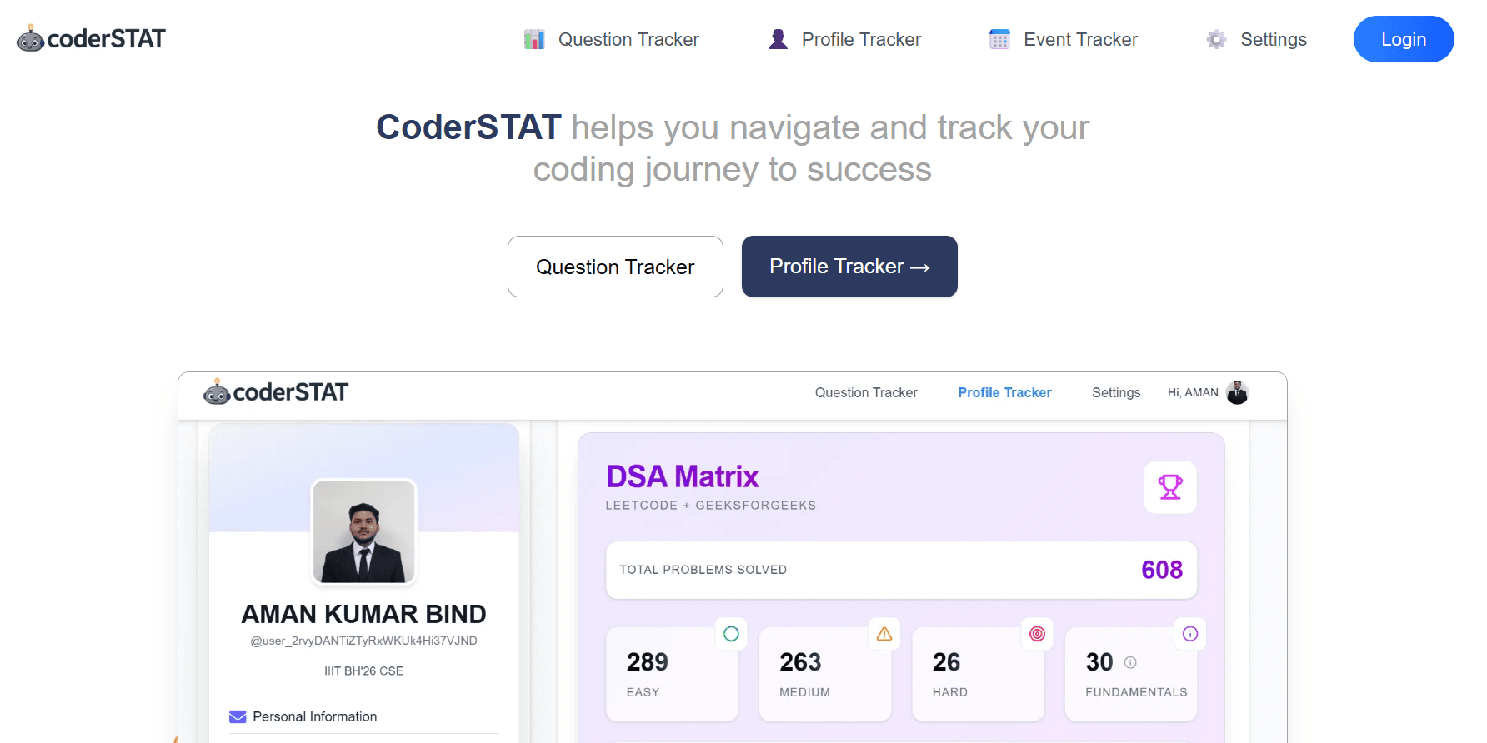Click the target icon on the Hard card
The width and height of the screenshot is (1487, 743).
(x=1037, y=634)
